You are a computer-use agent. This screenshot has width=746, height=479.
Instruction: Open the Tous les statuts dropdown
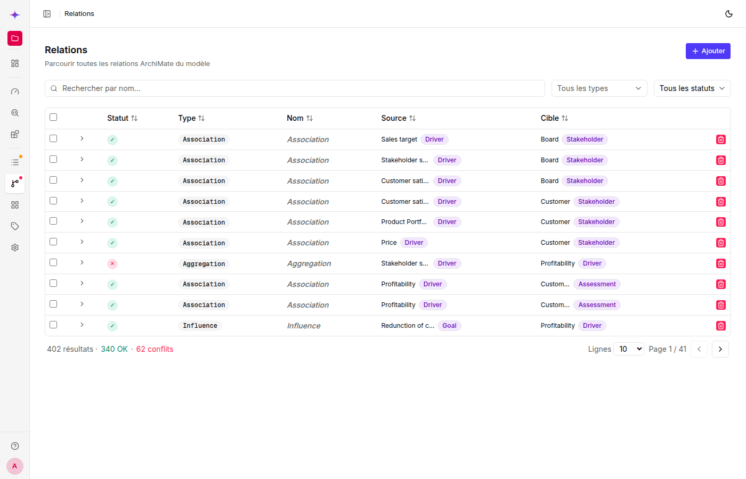692,88
